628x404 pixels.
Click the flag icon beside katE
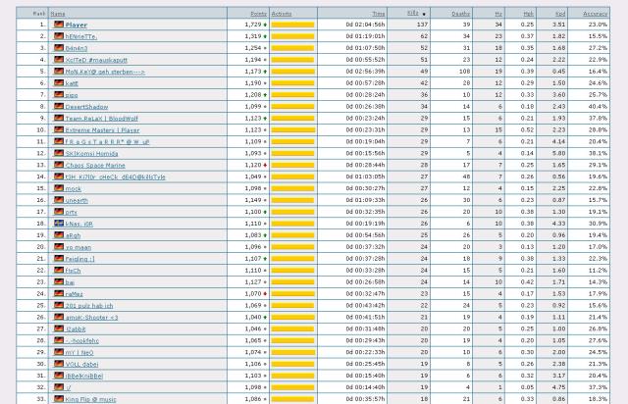coord(59,82)
